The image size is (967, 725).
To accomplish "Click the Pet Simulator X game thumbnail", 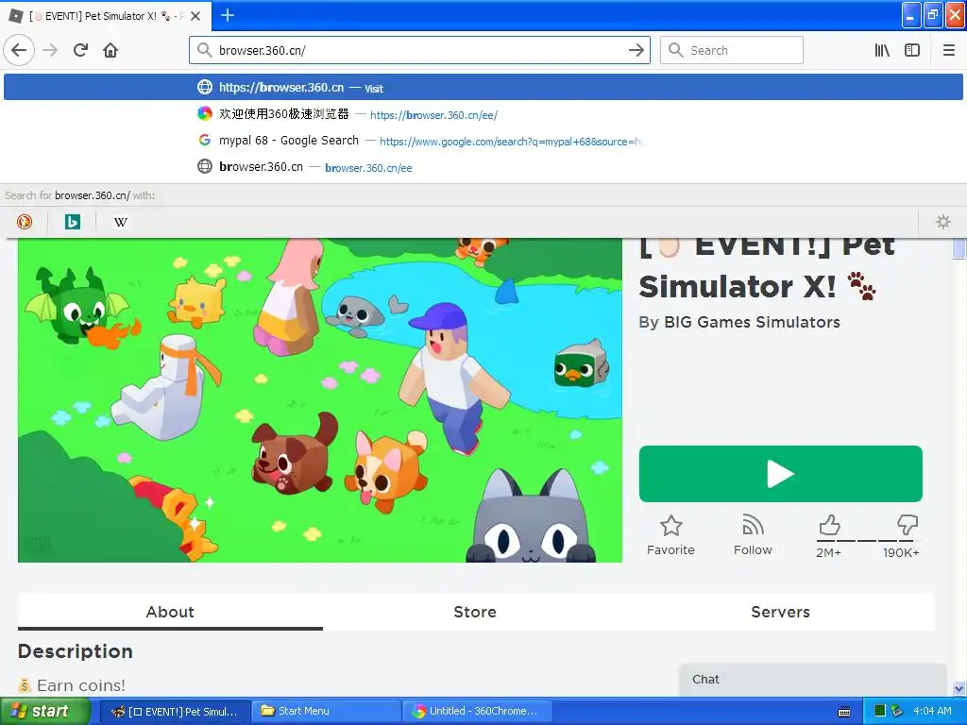I will click(x=319, y=400).
